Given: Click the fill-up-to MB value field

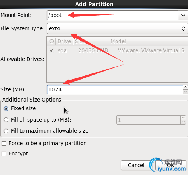Looking at the screenshot, I should pos(148,120).
